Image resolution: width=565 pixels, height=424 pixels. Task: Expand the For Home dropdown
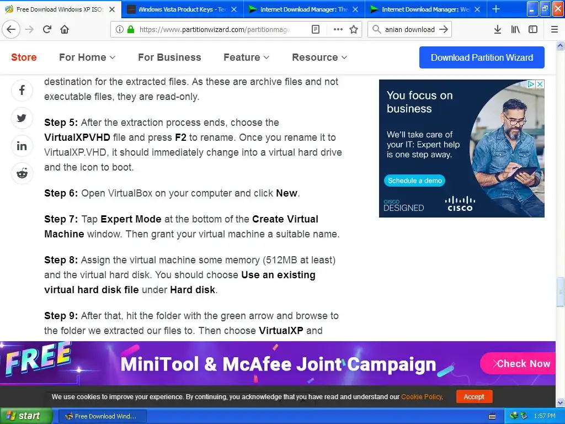click(x=87, y=57)
